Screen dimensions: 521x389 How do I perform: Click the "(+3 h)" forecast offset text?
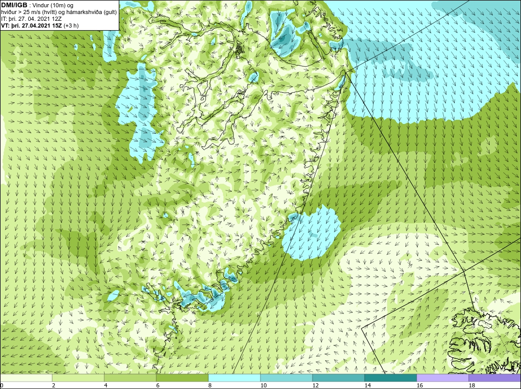(x=71, y=26)
